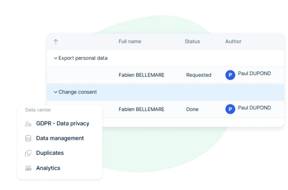
Task: Select Fabien BELLEMARE in Done row
Action: [x=141, y=109]
